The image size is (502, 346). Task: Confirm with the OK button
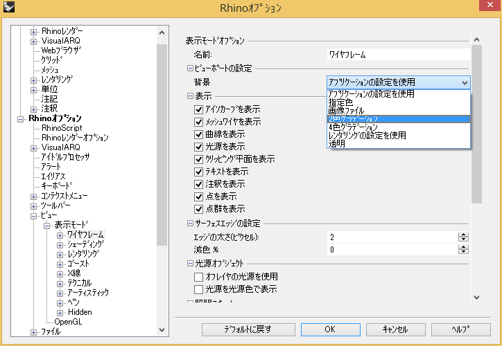[x=331, y=329]
